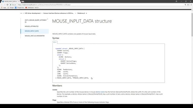193x108 pixels.
Task: Close the MOUSE_INPUT_DATA browser tab
Action: click(x=19, y=1)
